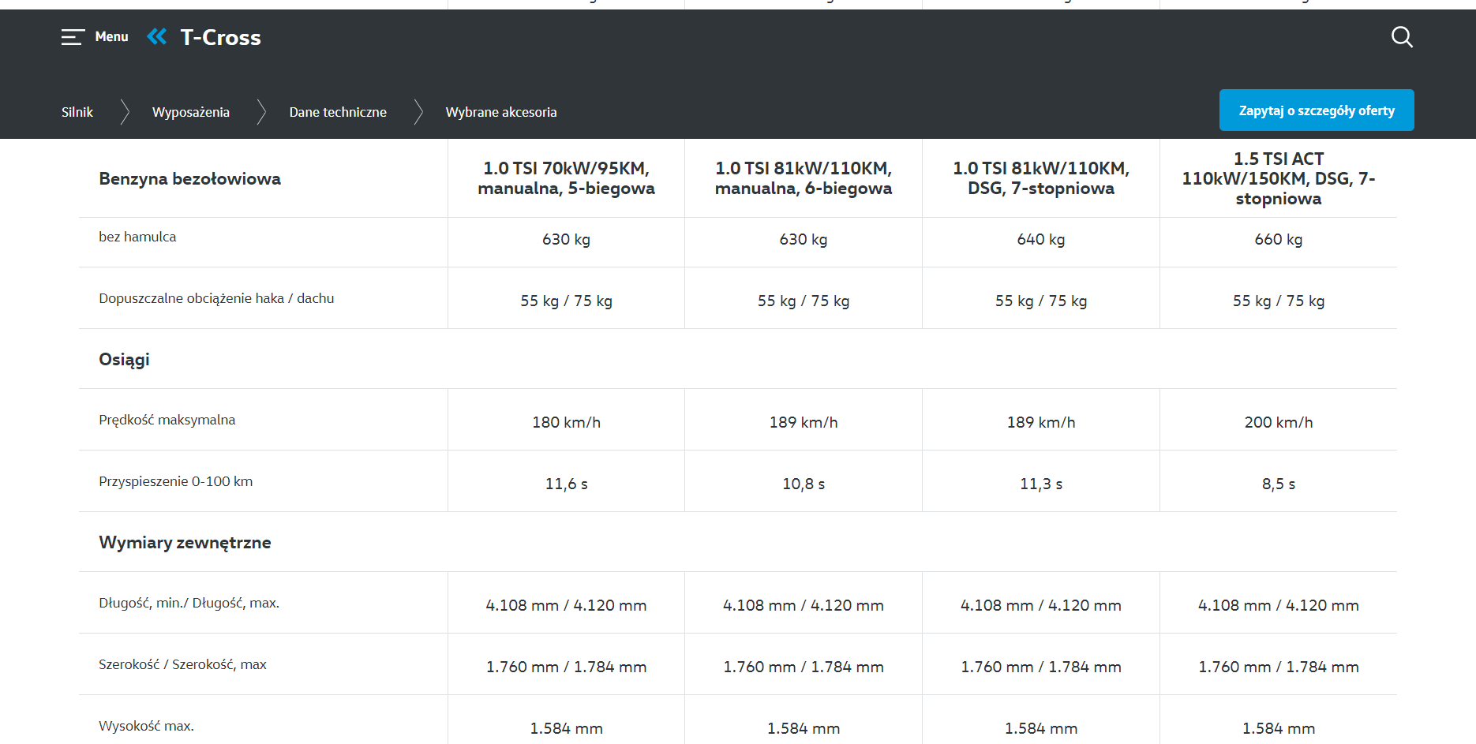Click the T-Cross title
This screenshot has height=744, width=1476.
coord(220,37)
